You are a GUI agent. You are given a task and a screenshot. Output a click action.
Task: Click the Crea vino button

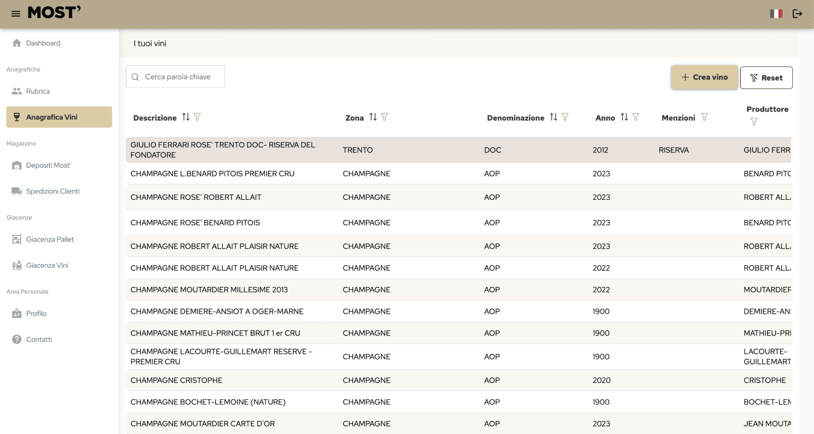[704, 77]
